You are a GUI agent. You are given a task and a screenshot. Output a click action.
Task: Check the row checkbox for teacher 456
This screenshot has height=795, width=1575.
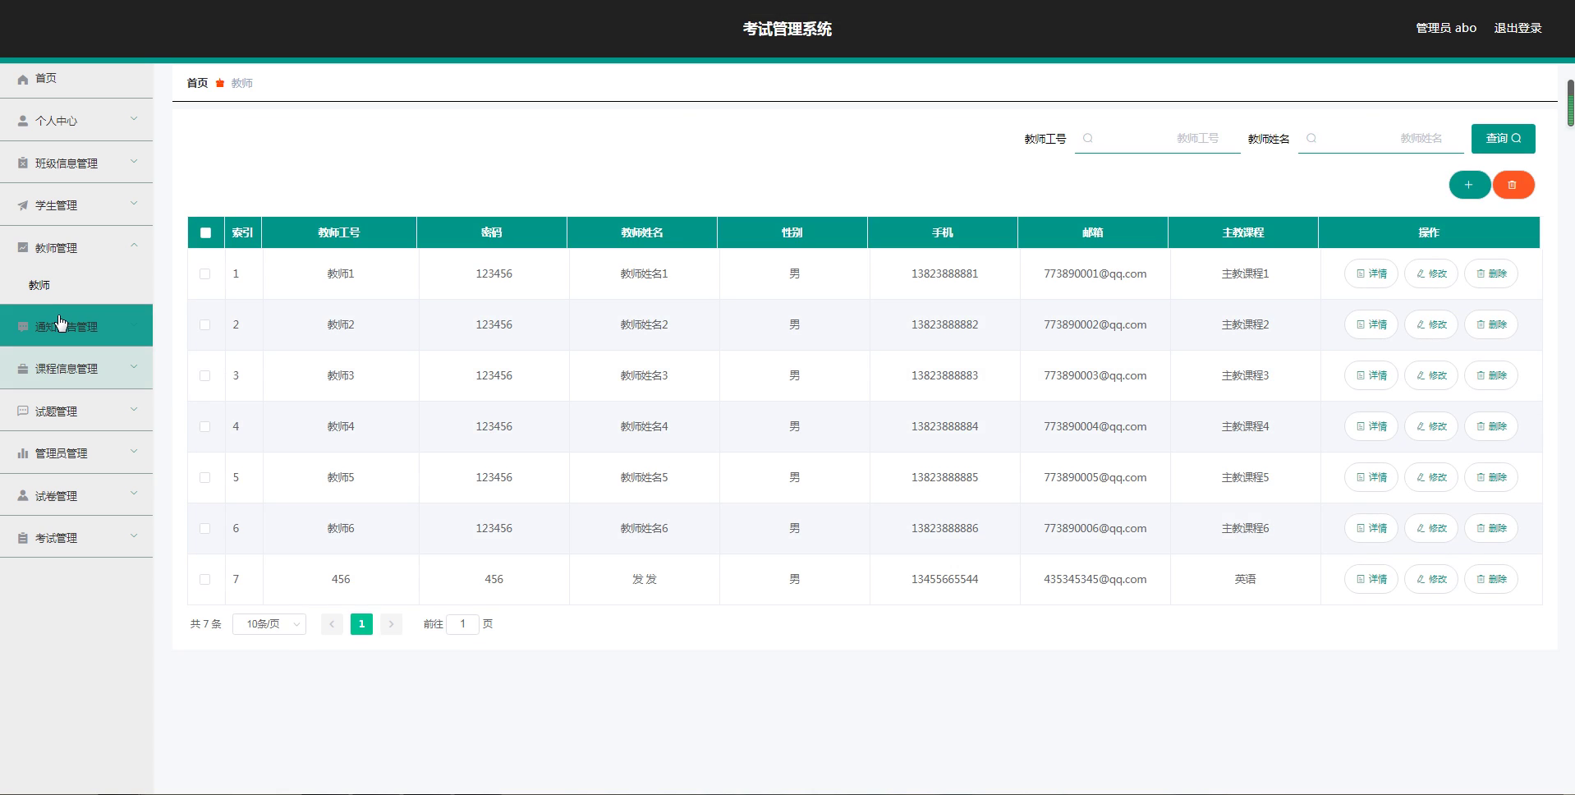(x=205, y=579)
